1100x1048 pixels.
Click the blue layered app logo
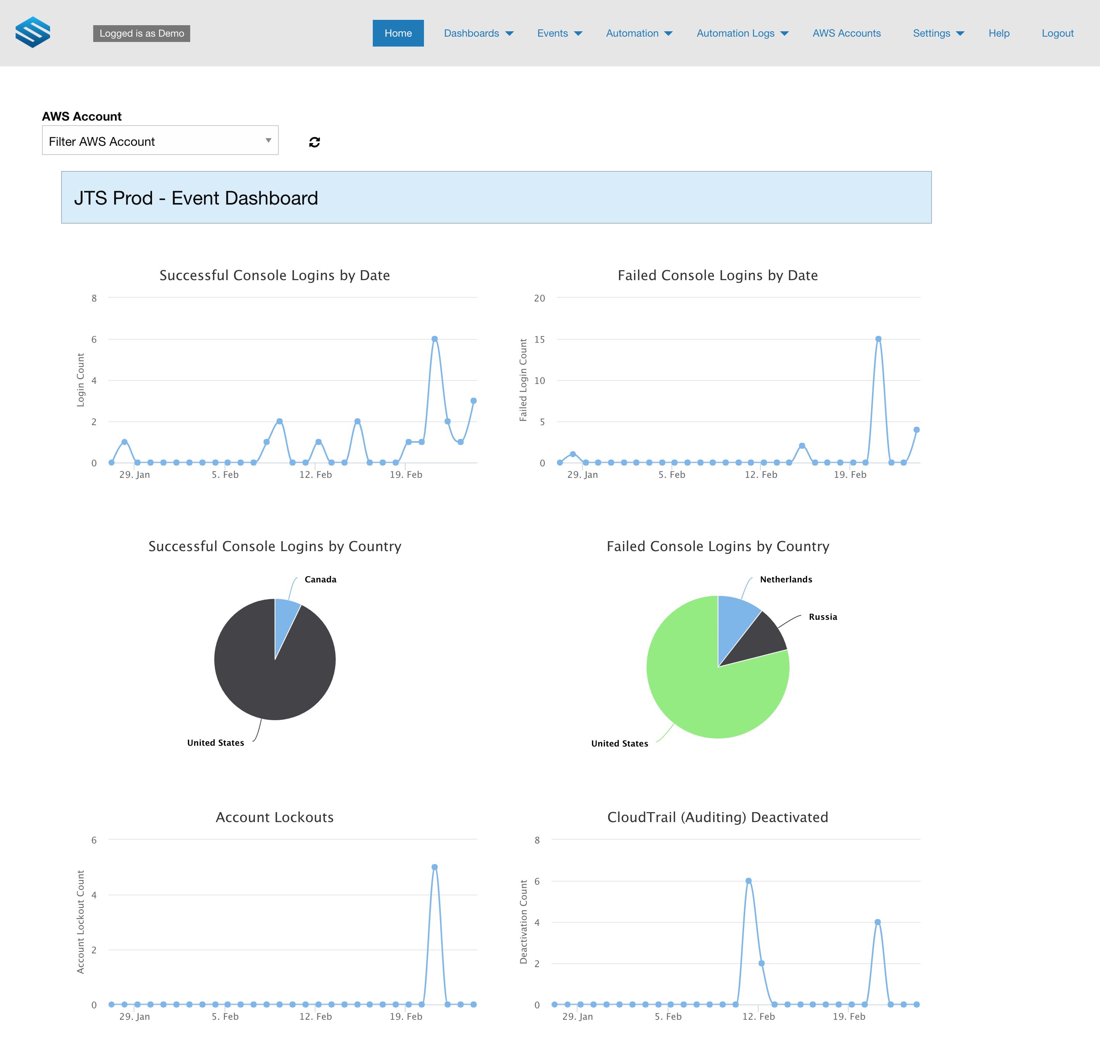point(32,32)
